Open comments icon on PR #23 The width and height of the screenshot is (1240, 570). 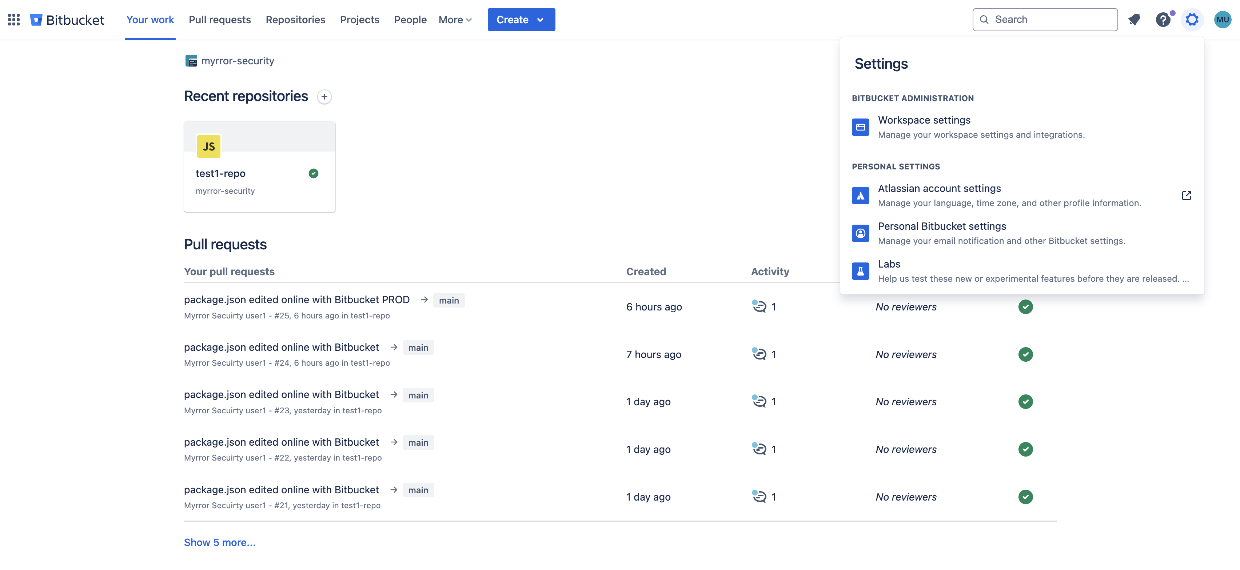click(759, 401)
